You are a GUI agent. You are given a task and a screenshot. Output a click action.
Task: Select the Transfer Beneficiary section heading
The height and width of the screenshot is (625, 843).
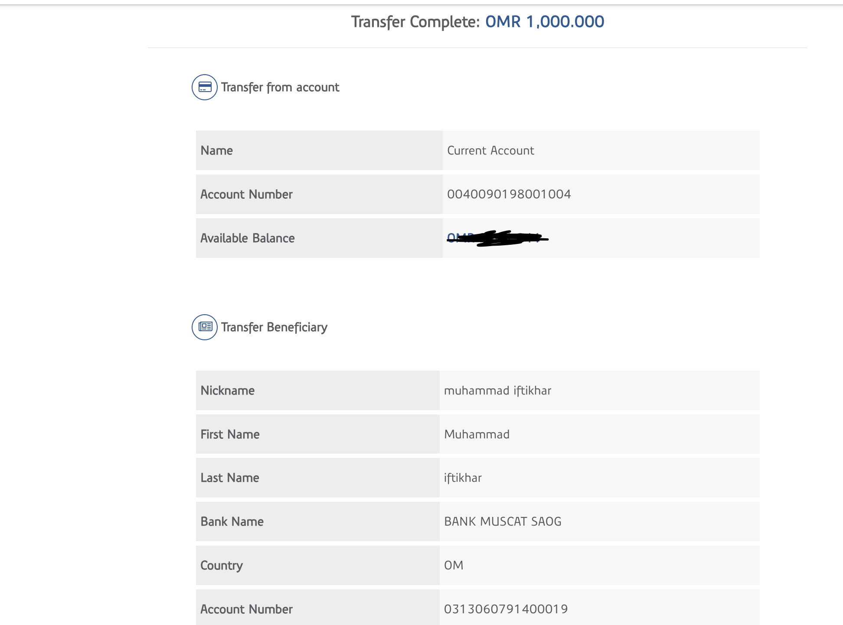click(x=274, y=327)
